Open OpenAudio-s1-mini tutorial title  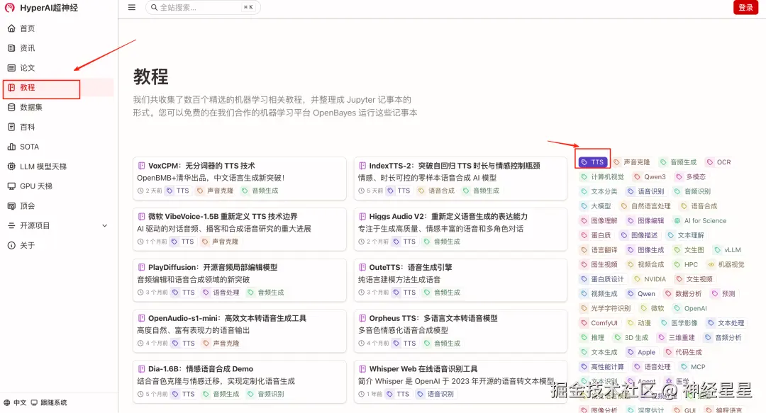227,318
